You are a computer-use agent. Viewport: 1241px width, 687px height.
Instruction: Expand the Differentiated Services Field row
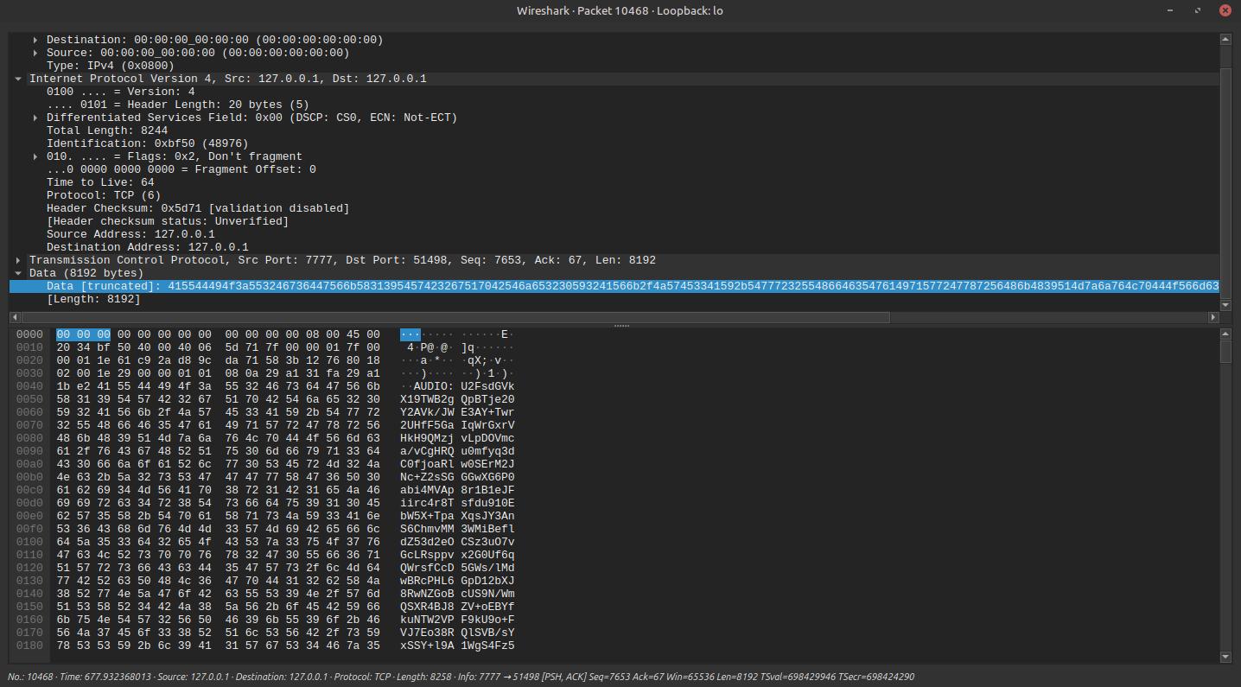point(35,118)
